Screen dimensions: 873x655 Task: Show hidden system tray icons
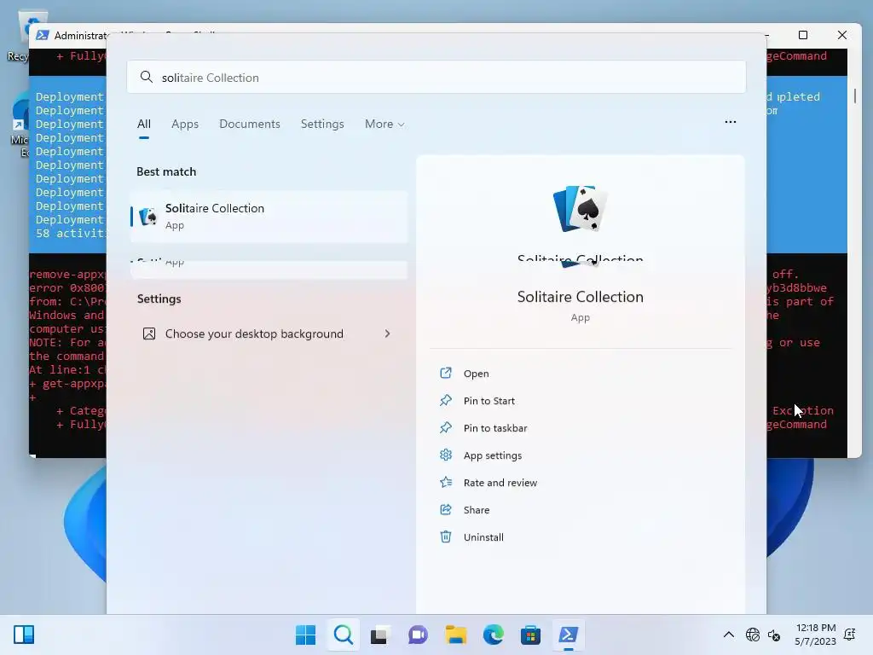728,635
